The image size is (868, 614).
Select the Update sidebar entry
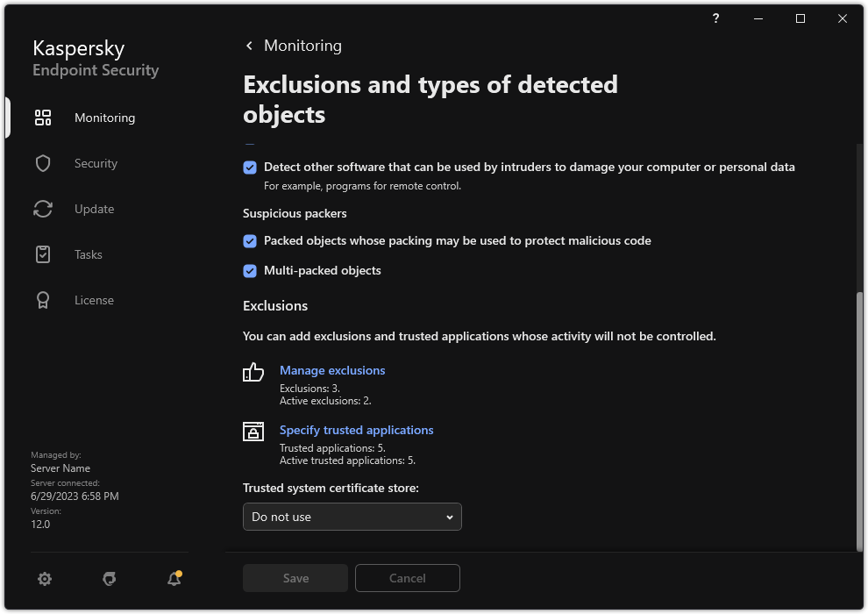tap(93, 209)
